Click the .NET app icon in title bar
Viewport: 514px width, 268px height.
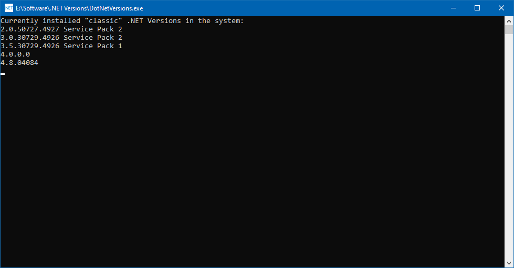(x=9, y=8)
